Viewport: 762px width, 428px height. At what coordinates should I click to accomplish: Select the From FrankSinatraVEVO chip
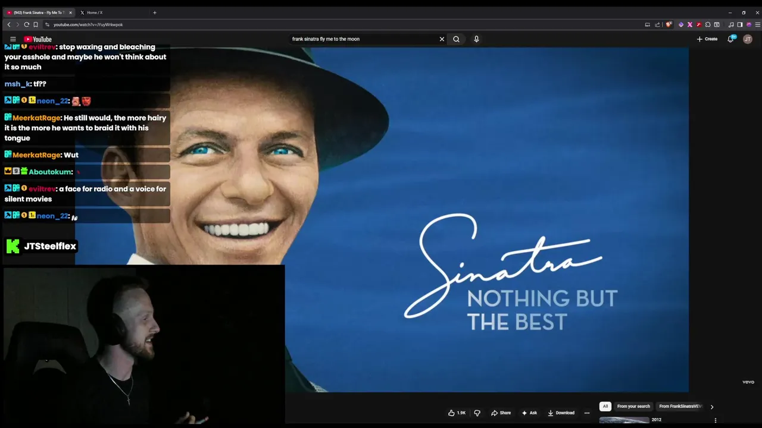pos(680,407)
